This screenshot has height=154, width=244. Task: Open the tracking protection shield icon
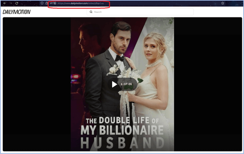(x=42, y=3)
